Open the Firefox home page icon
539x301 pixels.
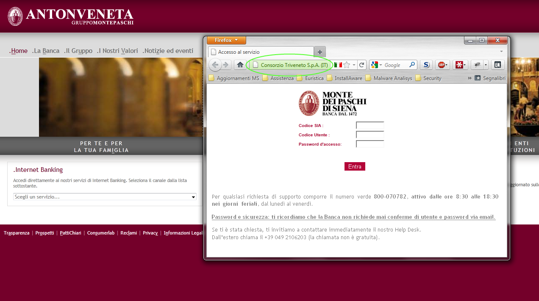240,65
